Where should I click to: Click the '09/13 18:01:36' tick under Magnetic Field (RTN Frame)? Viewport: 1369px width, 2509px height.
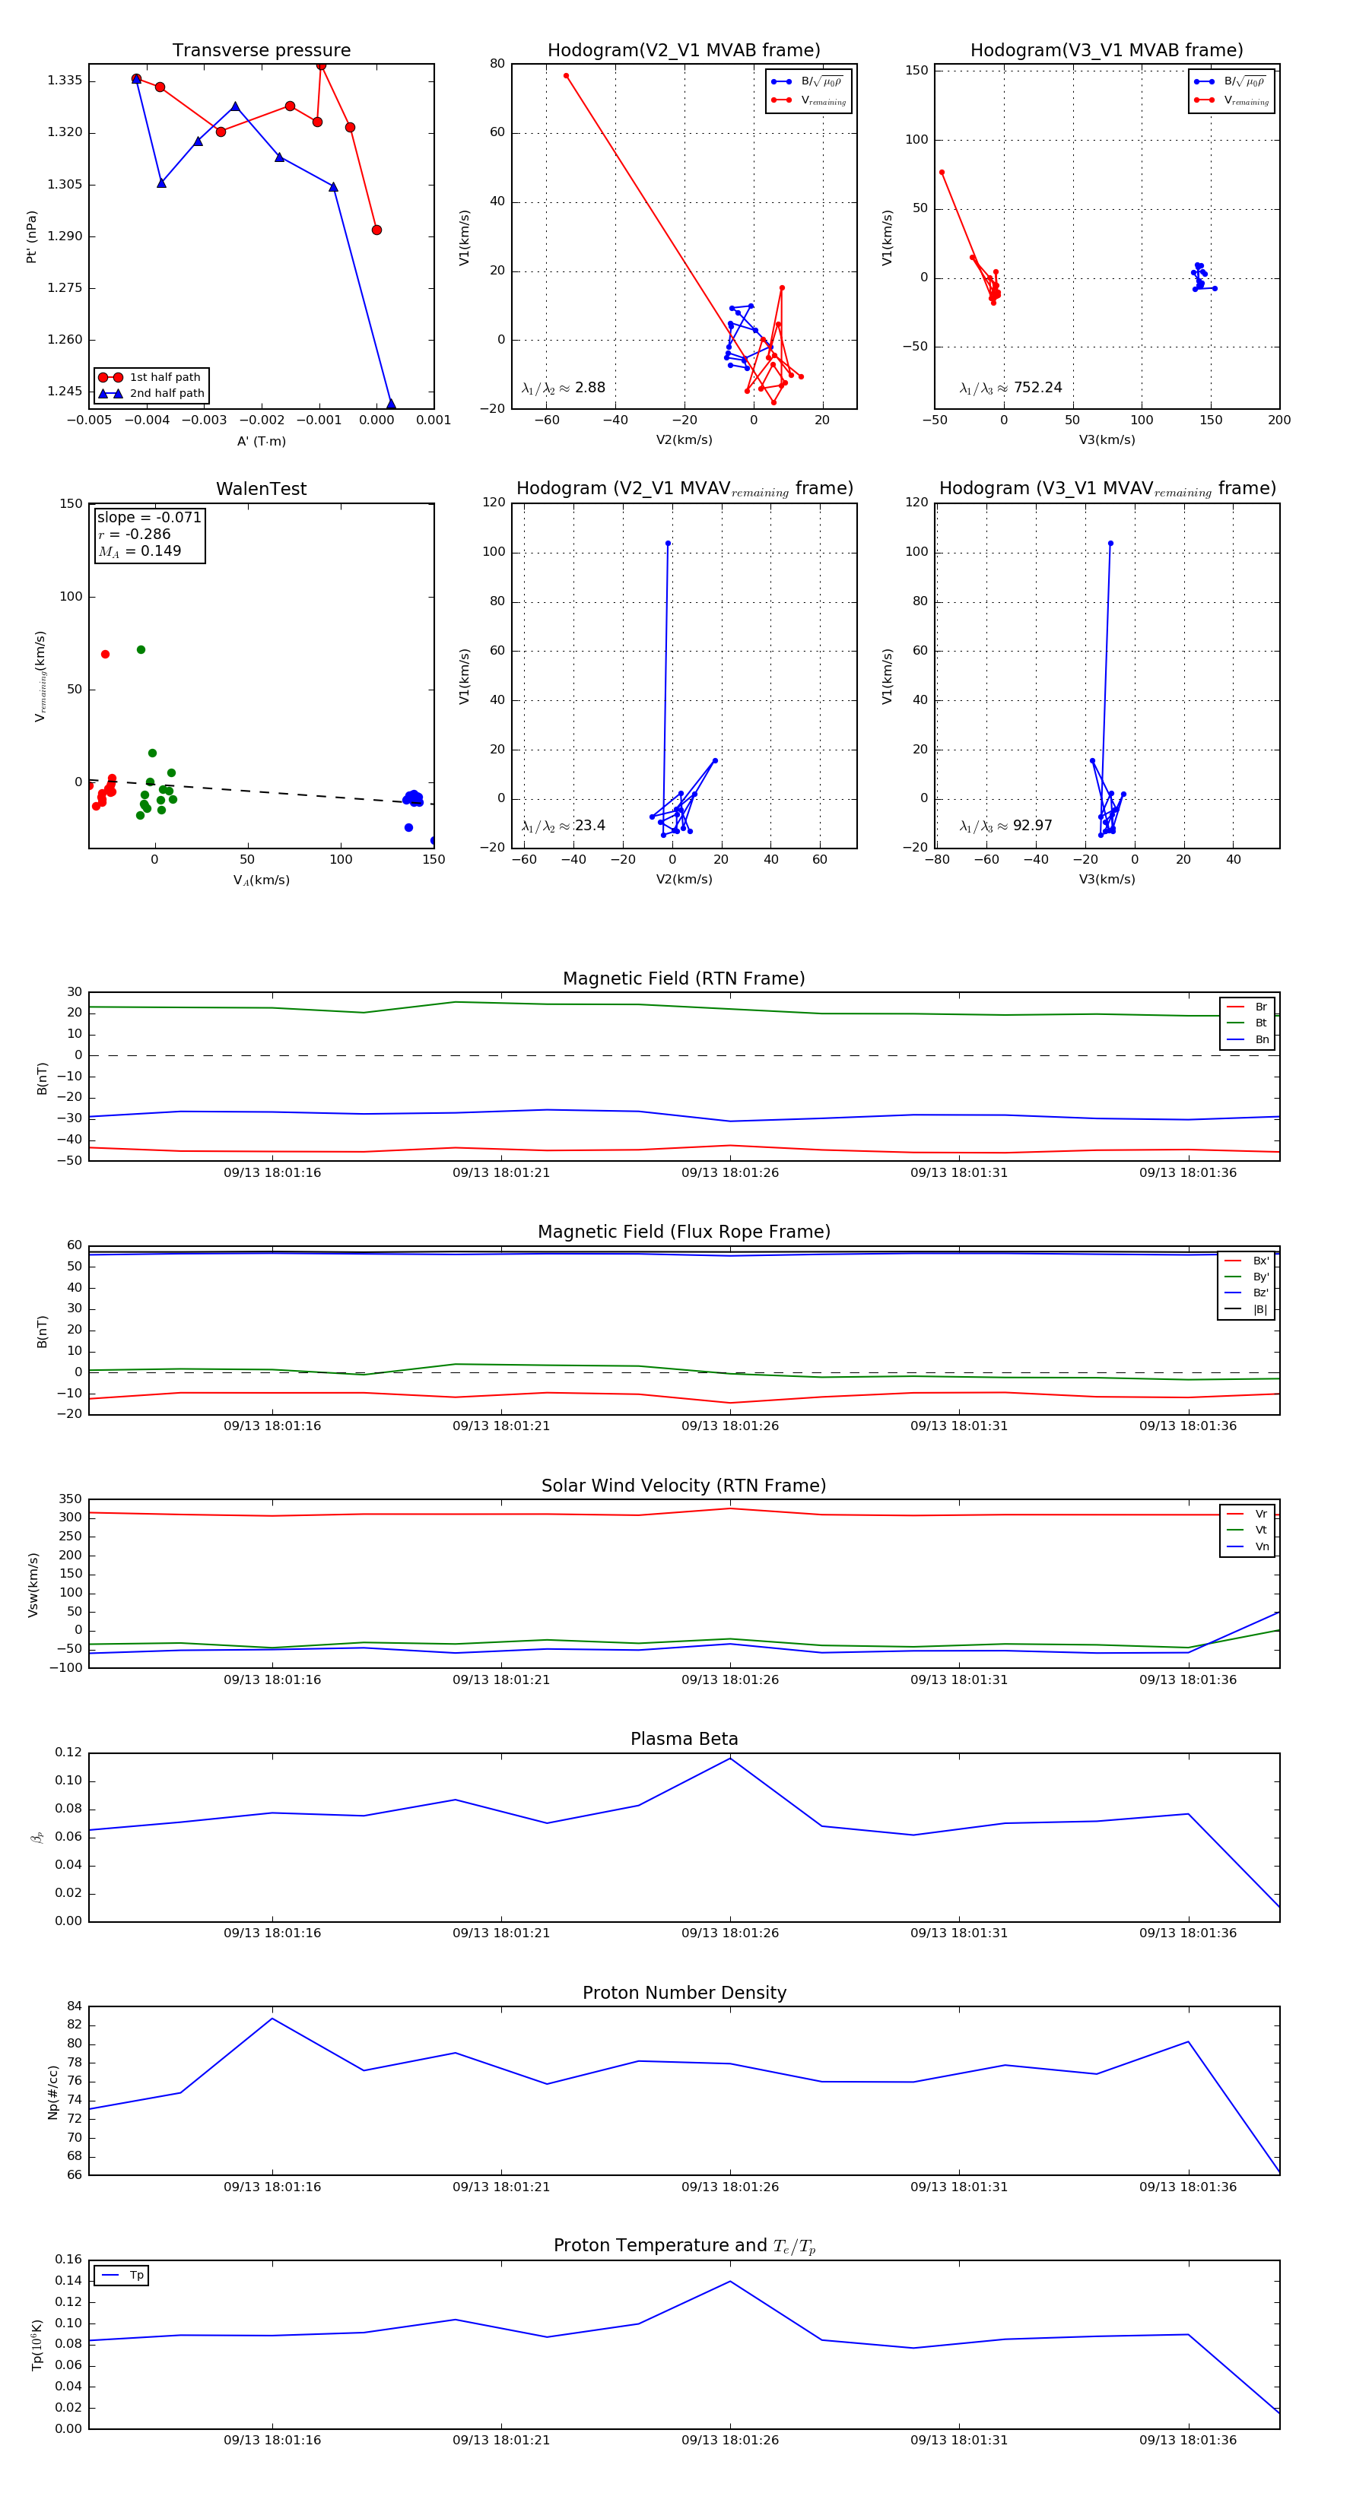pos(1188,1172)
